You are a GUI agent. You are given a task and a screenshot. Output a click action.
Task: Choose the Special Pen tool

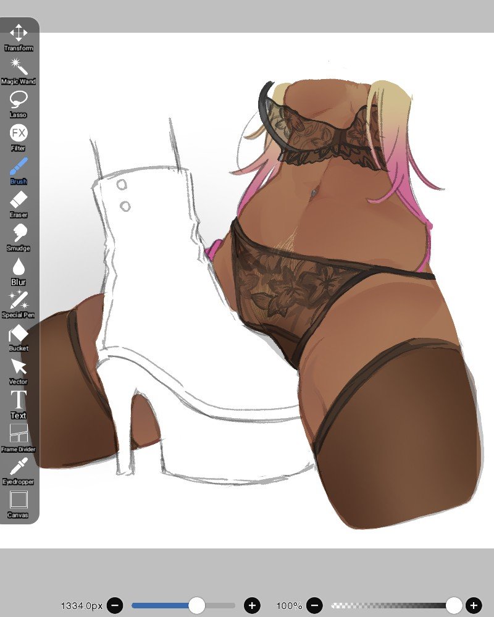19,304
